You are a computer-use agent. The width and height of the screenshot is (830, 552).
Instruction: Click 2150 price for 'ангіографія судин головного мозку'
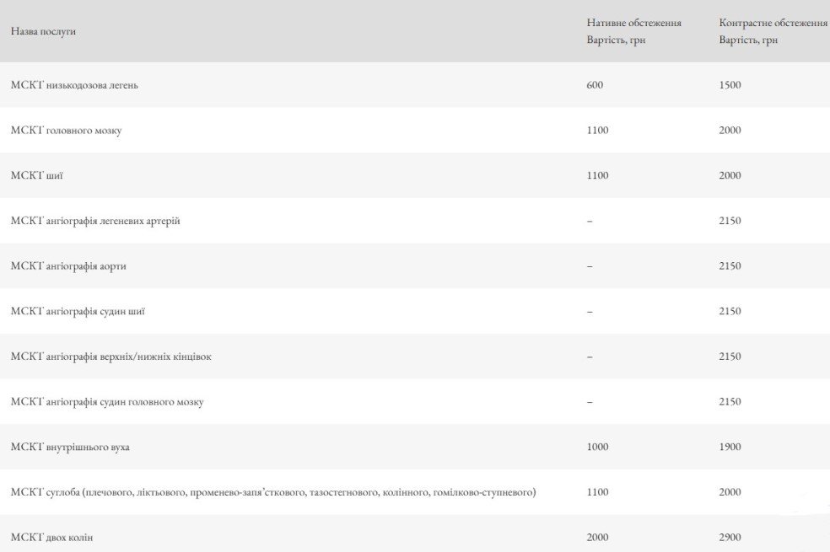point(730,402)
